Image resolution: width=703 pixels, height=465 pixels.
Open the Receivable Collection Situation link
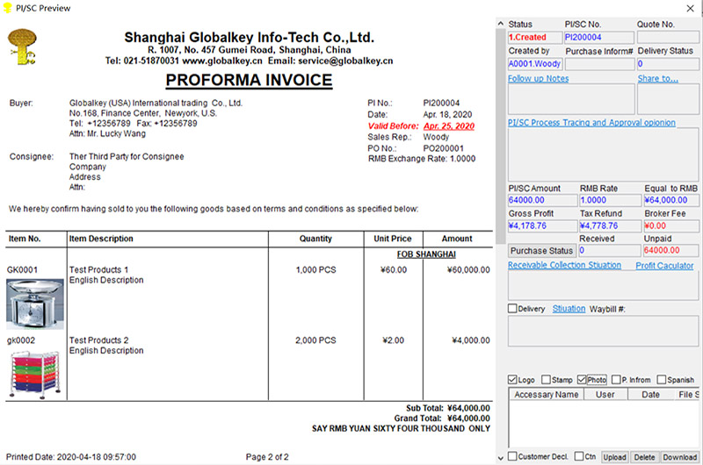point(564,265)
